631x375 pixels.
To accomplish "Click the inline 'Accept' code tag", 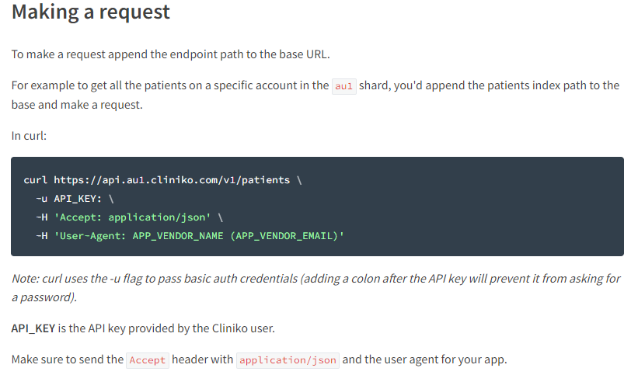I will (x=148, y=360).
